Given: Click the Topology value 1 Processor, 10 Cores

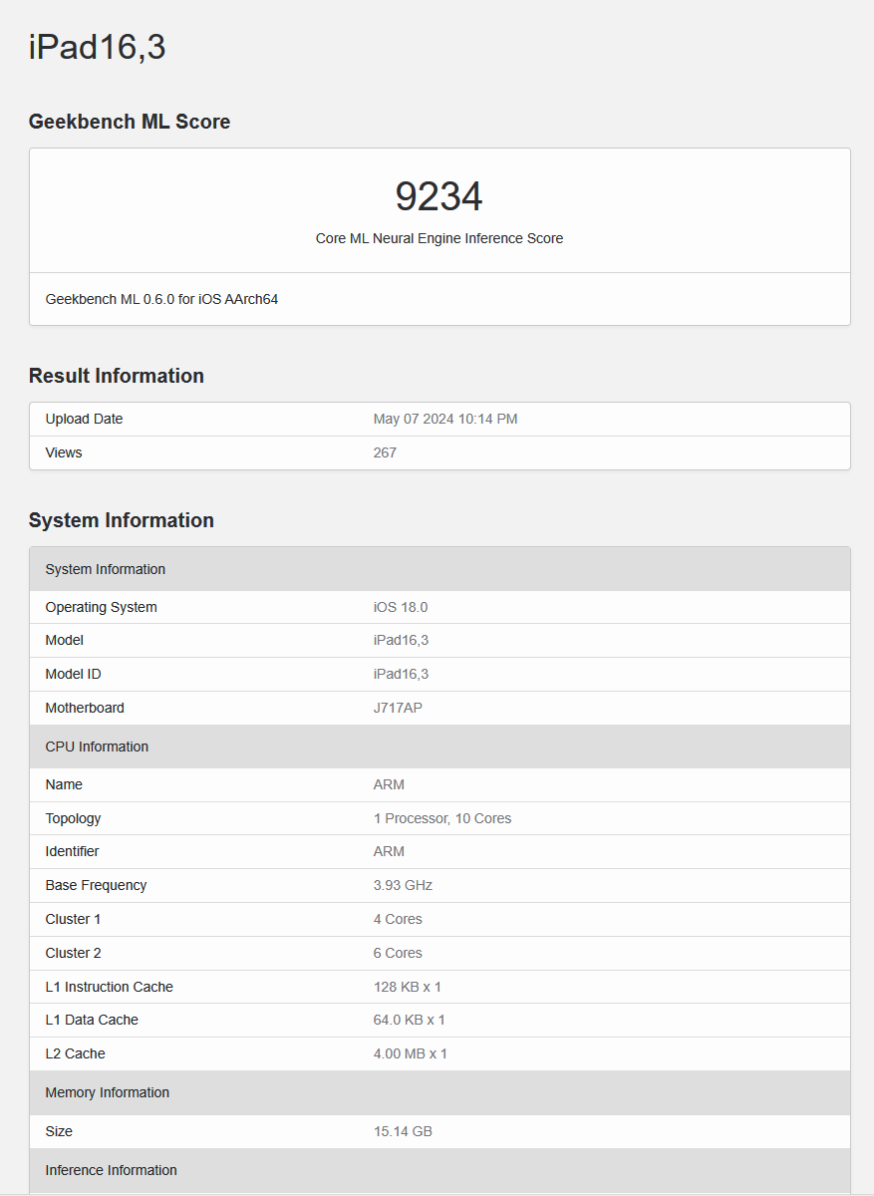Looking at the screenshot, I should tap(441, 818).
